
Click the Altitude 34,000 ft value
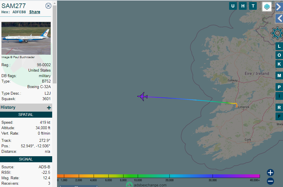click(43, 128)
